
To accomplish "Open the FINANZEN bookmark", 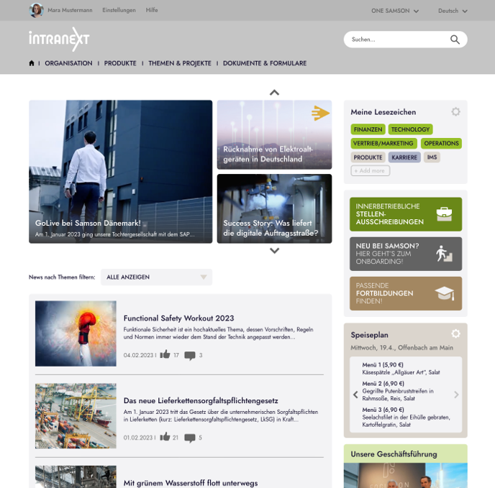I will (x=368, y=129).
